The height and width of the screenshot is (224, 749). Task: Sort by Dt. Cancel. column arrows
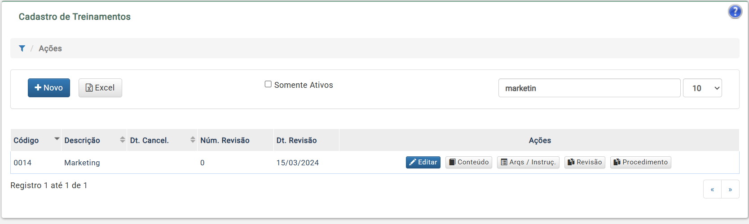click(x=193, y=140)
